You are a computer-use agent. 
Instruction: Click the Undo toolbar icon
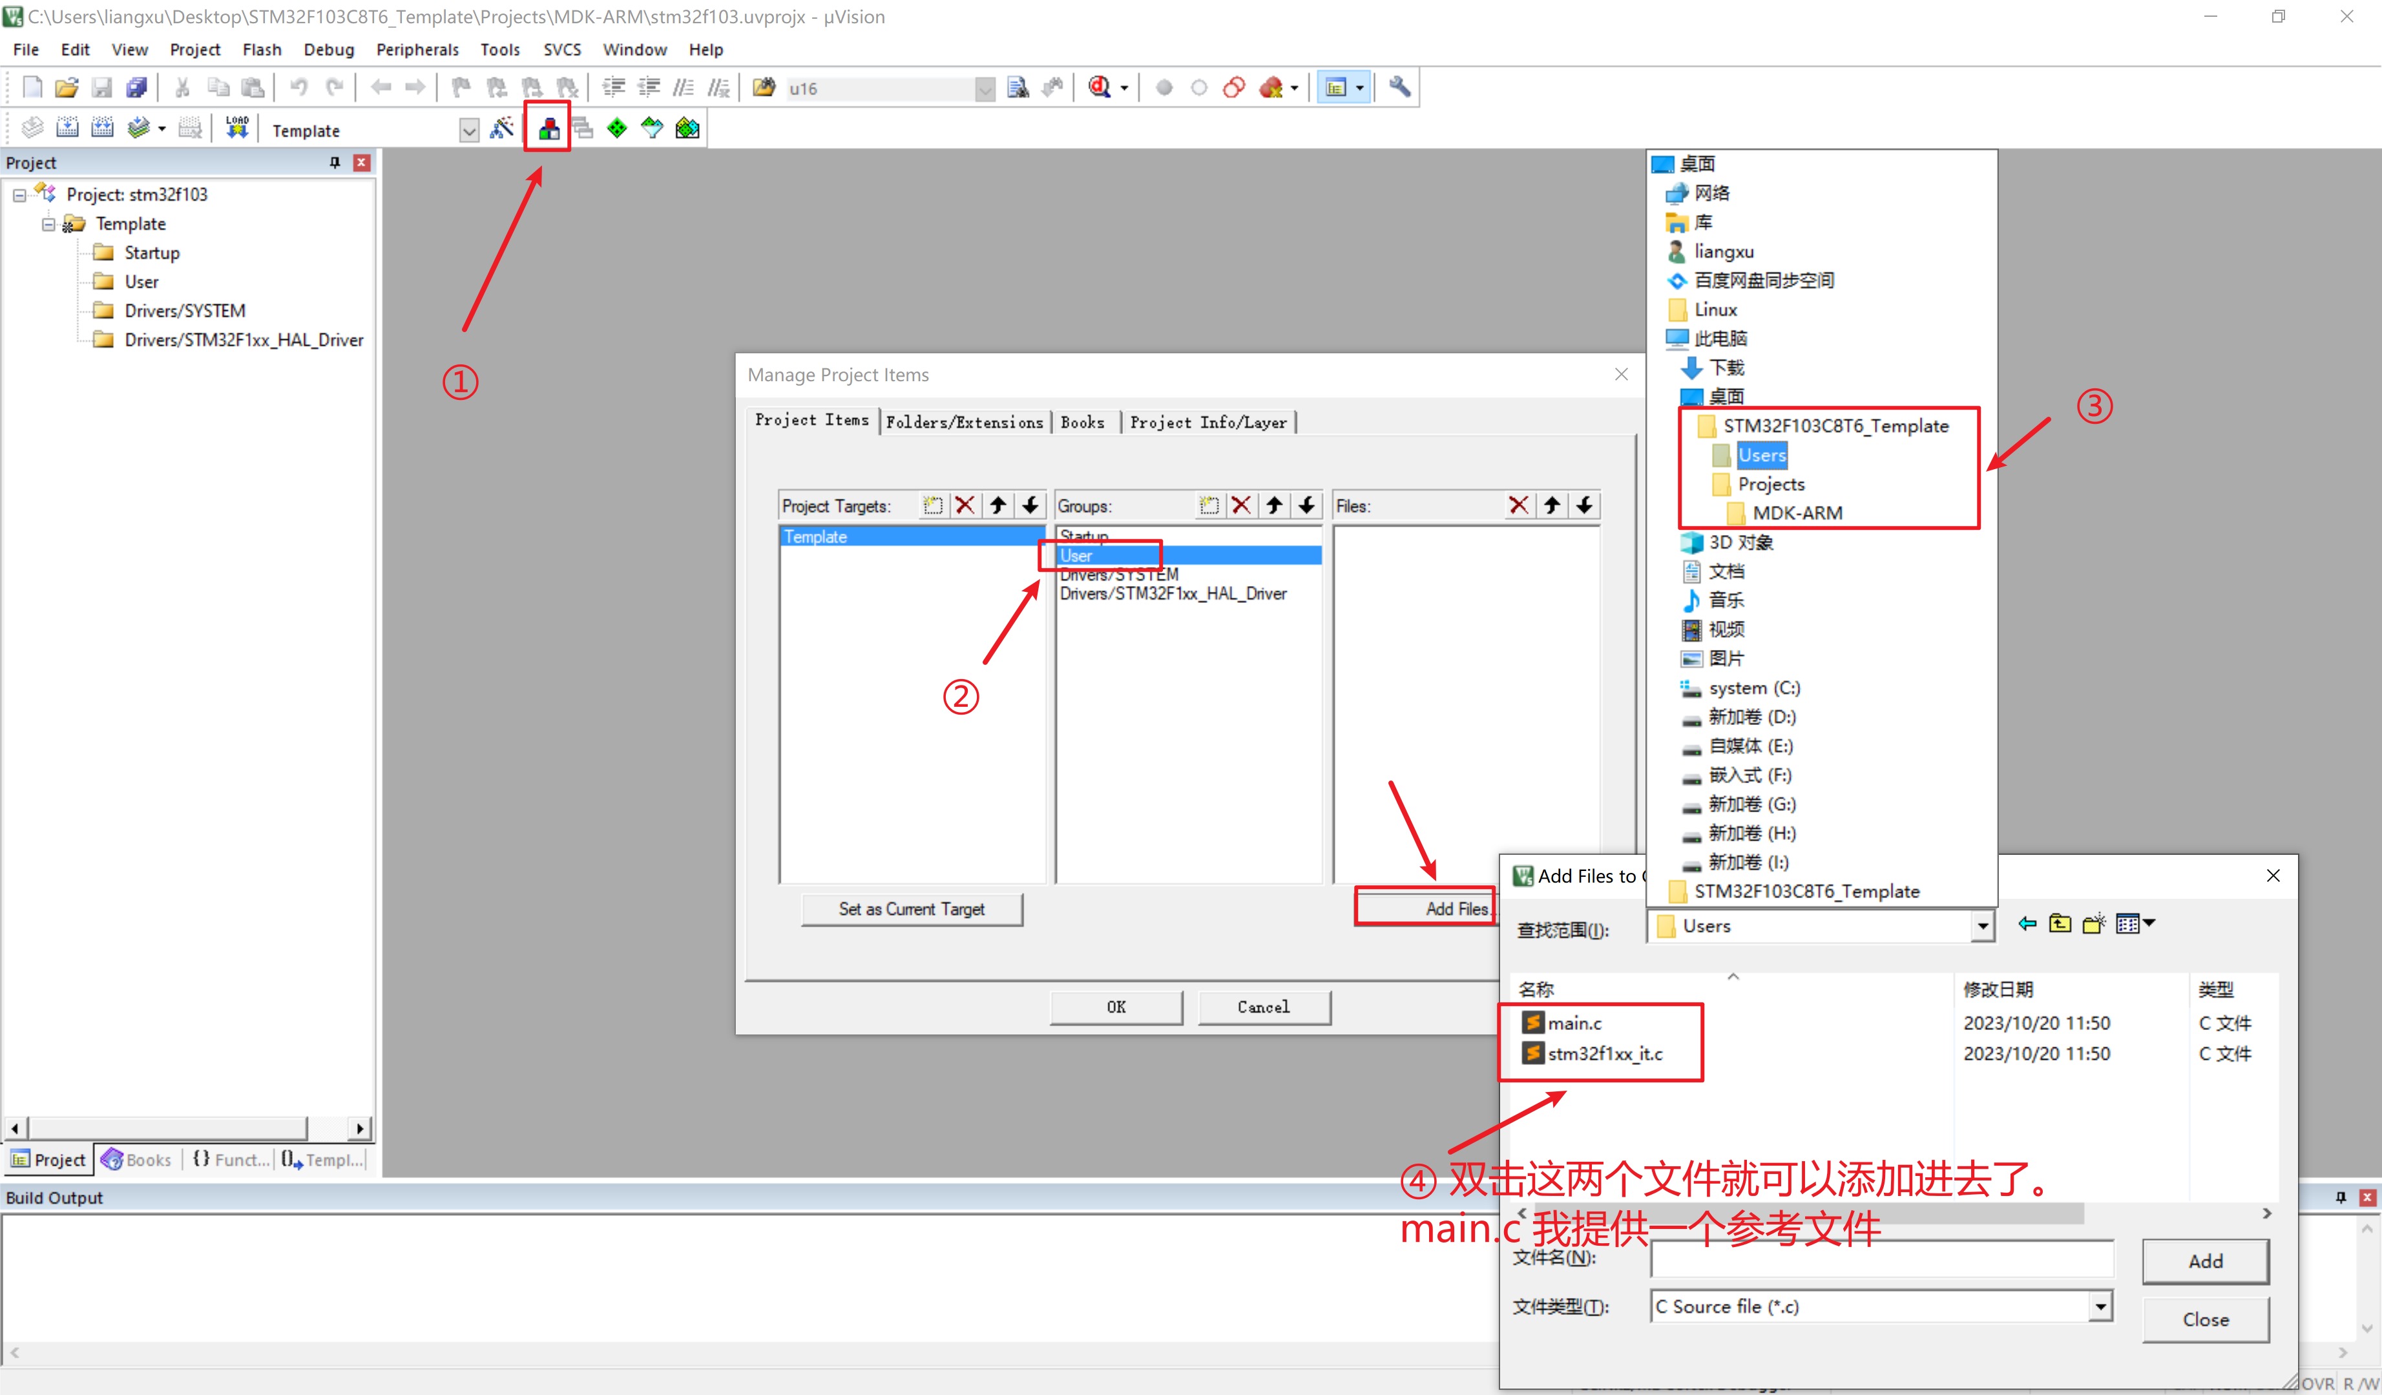(x=298, y=88)
